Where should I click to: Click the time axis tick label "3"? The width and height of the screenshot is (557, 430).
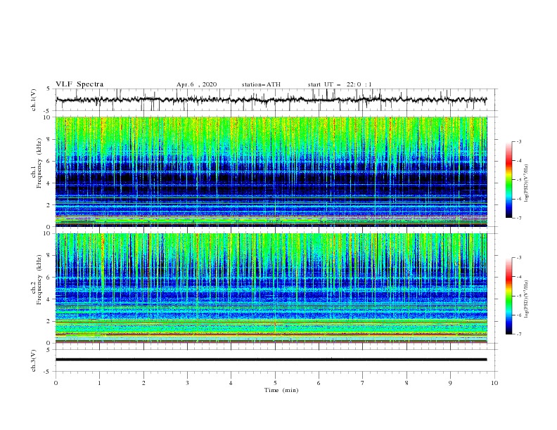(187, 383)
